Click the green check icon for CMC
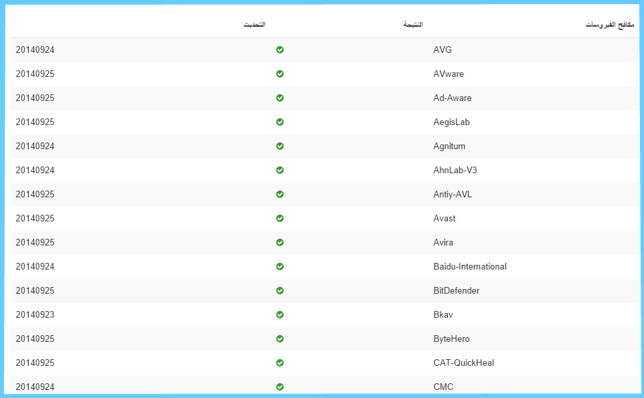The image size is (644, 398). coord(280,387)
